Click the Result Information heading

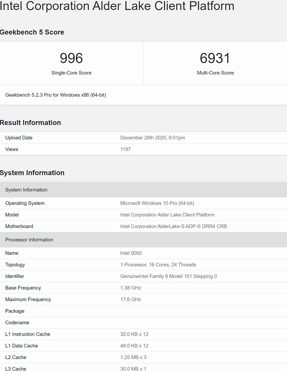(x=30, y=123)
